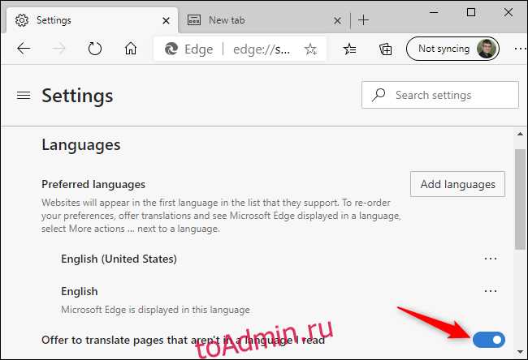Image resolution: width=528 pixels, height=360 pixels.
Task: Maximize the Edge window
Action: [x=471, y=12]
